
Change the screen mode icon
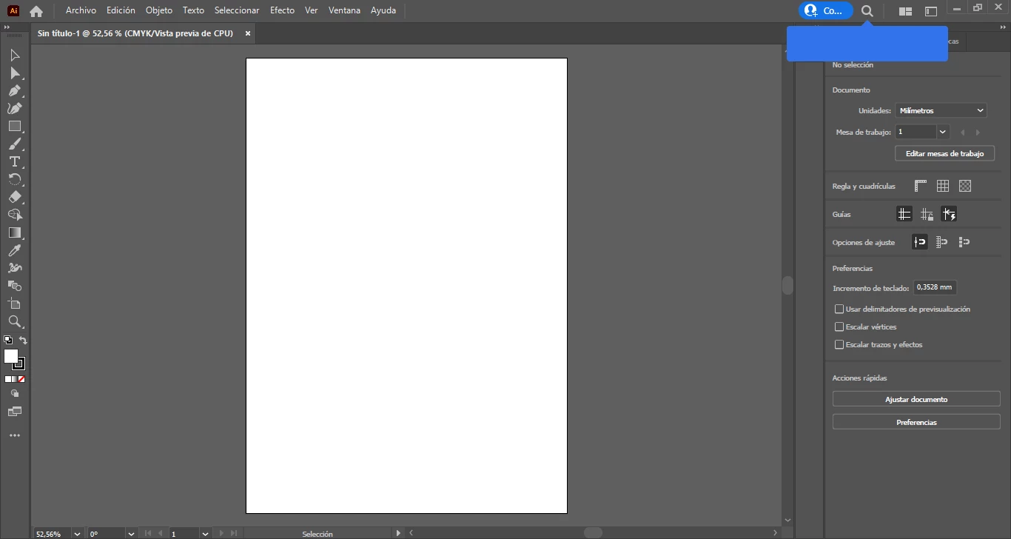[x=15, y=412]
